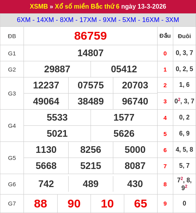Select the G1 prize number 14807
The width and height of the screenshot is (196, 213).
[91, 53]
